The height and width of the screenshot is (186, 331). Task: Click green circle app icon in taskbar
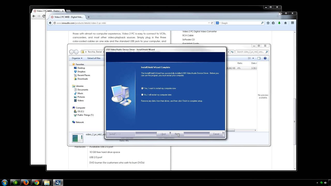[x=15, y=183]
